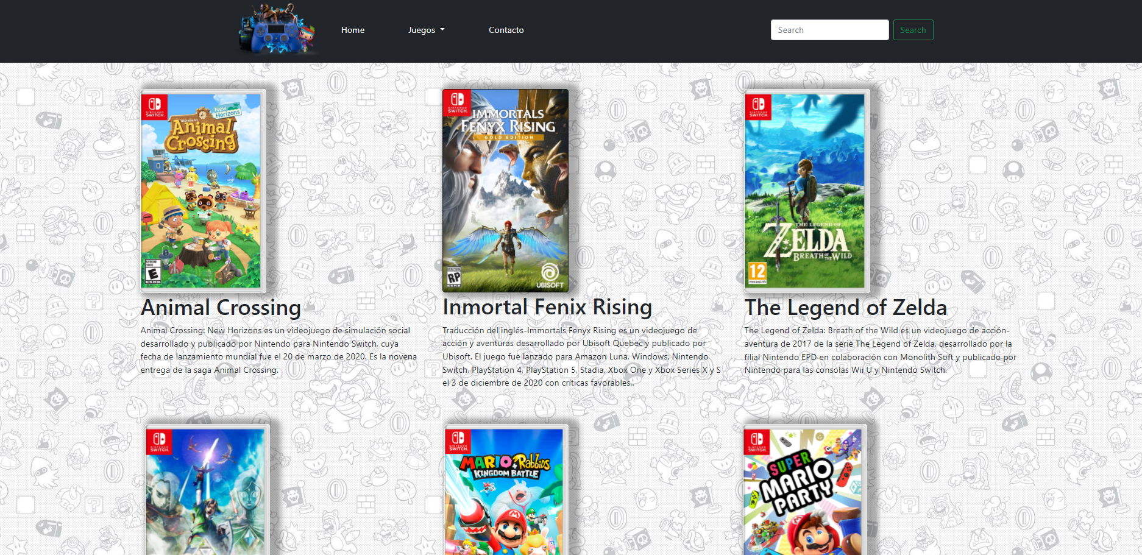Click the Animal Crossing description paragraph
Screen dimensions: 1142x555
click(x=278, y=350)
